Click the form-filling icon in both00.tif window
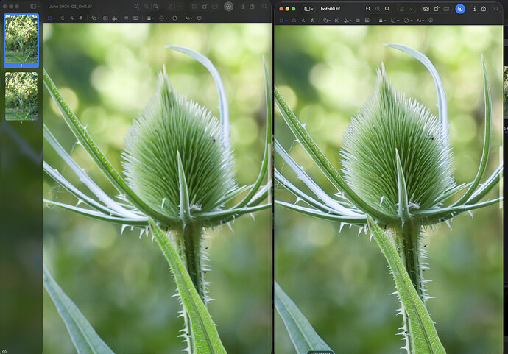Image resolution: width=508 pixels, height=354 pixels. 446,9
